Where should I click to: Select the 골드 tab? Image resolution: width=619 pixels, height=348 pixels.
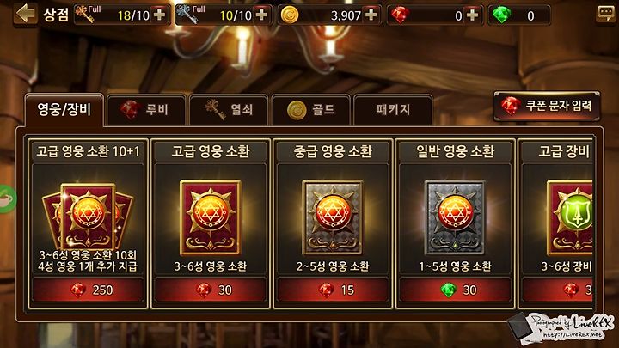point(311,110)
